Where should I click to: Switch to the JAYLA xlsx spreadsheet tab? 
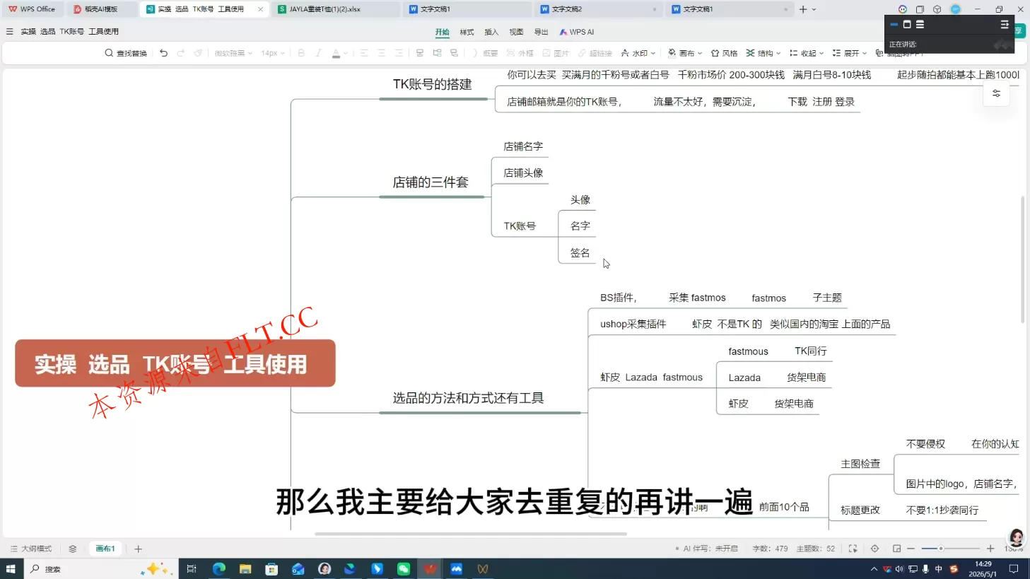pyautogui.click(x=335, y=9)
